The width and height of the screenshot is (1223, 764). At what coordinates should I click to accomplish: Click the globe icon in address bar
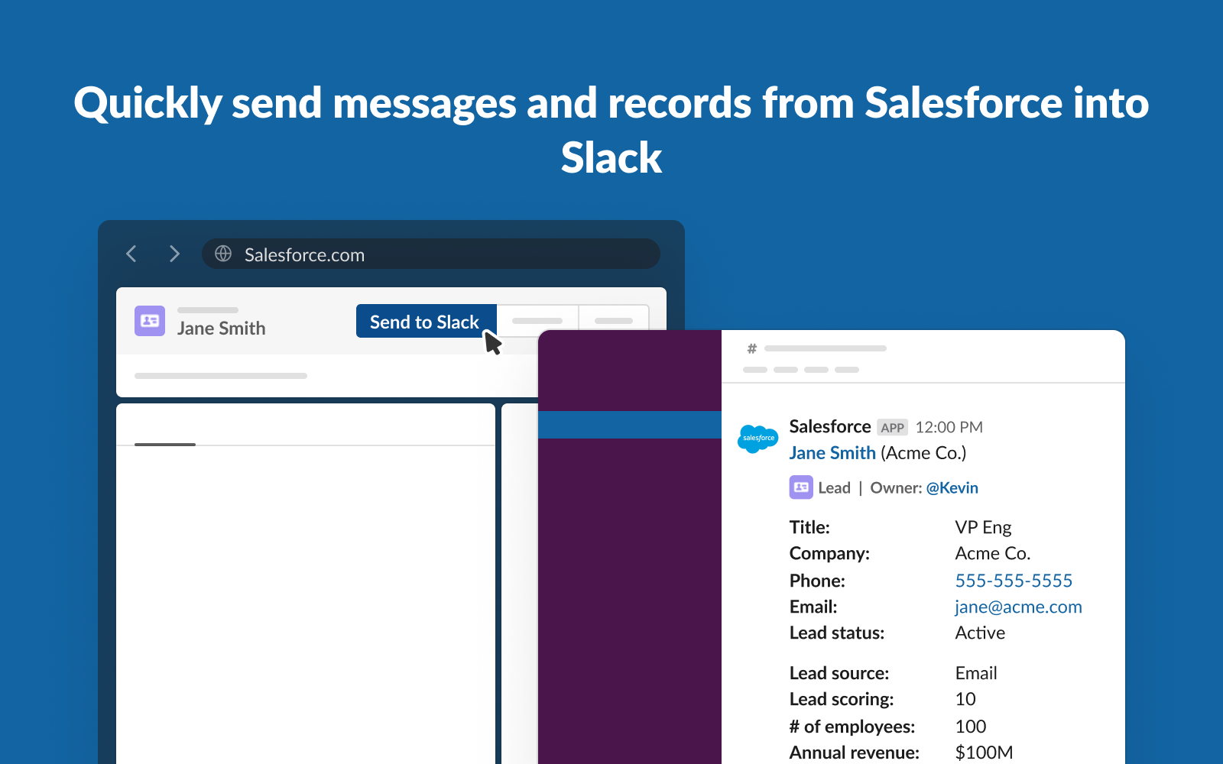click(x=223, y=254)
